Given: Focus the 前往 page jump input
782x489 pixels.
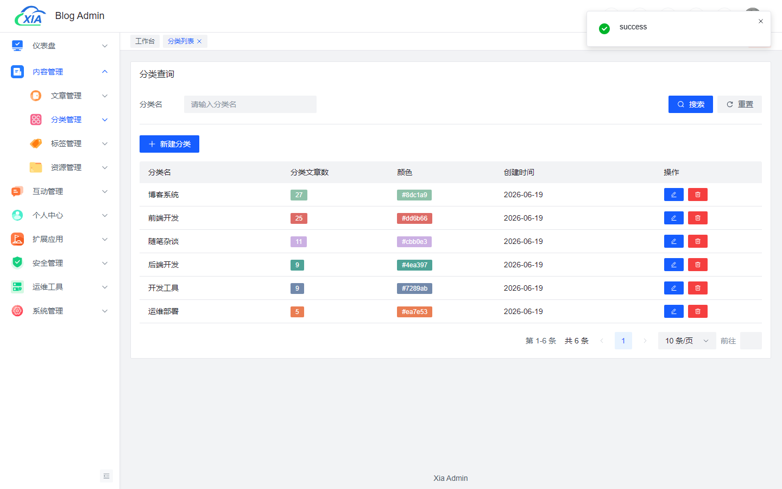Looking at the screenshot, I should (x=751, y=341).
